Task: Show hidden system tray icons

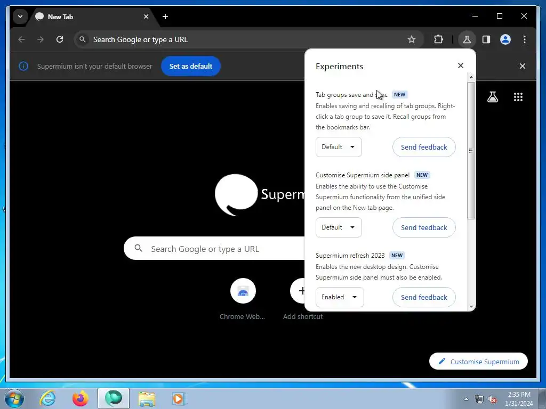Action: pos(466,399)
